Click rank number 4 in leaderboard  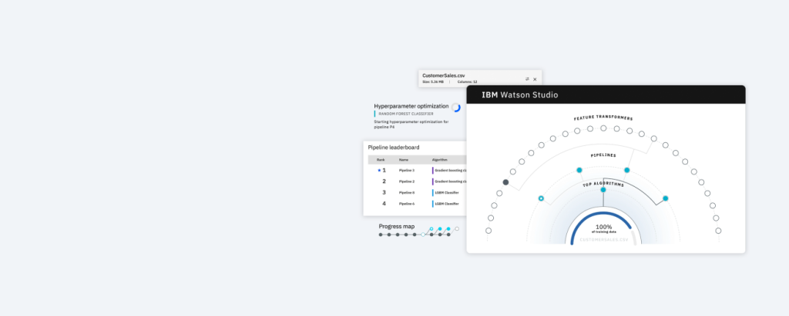click(x=384, y=204)
